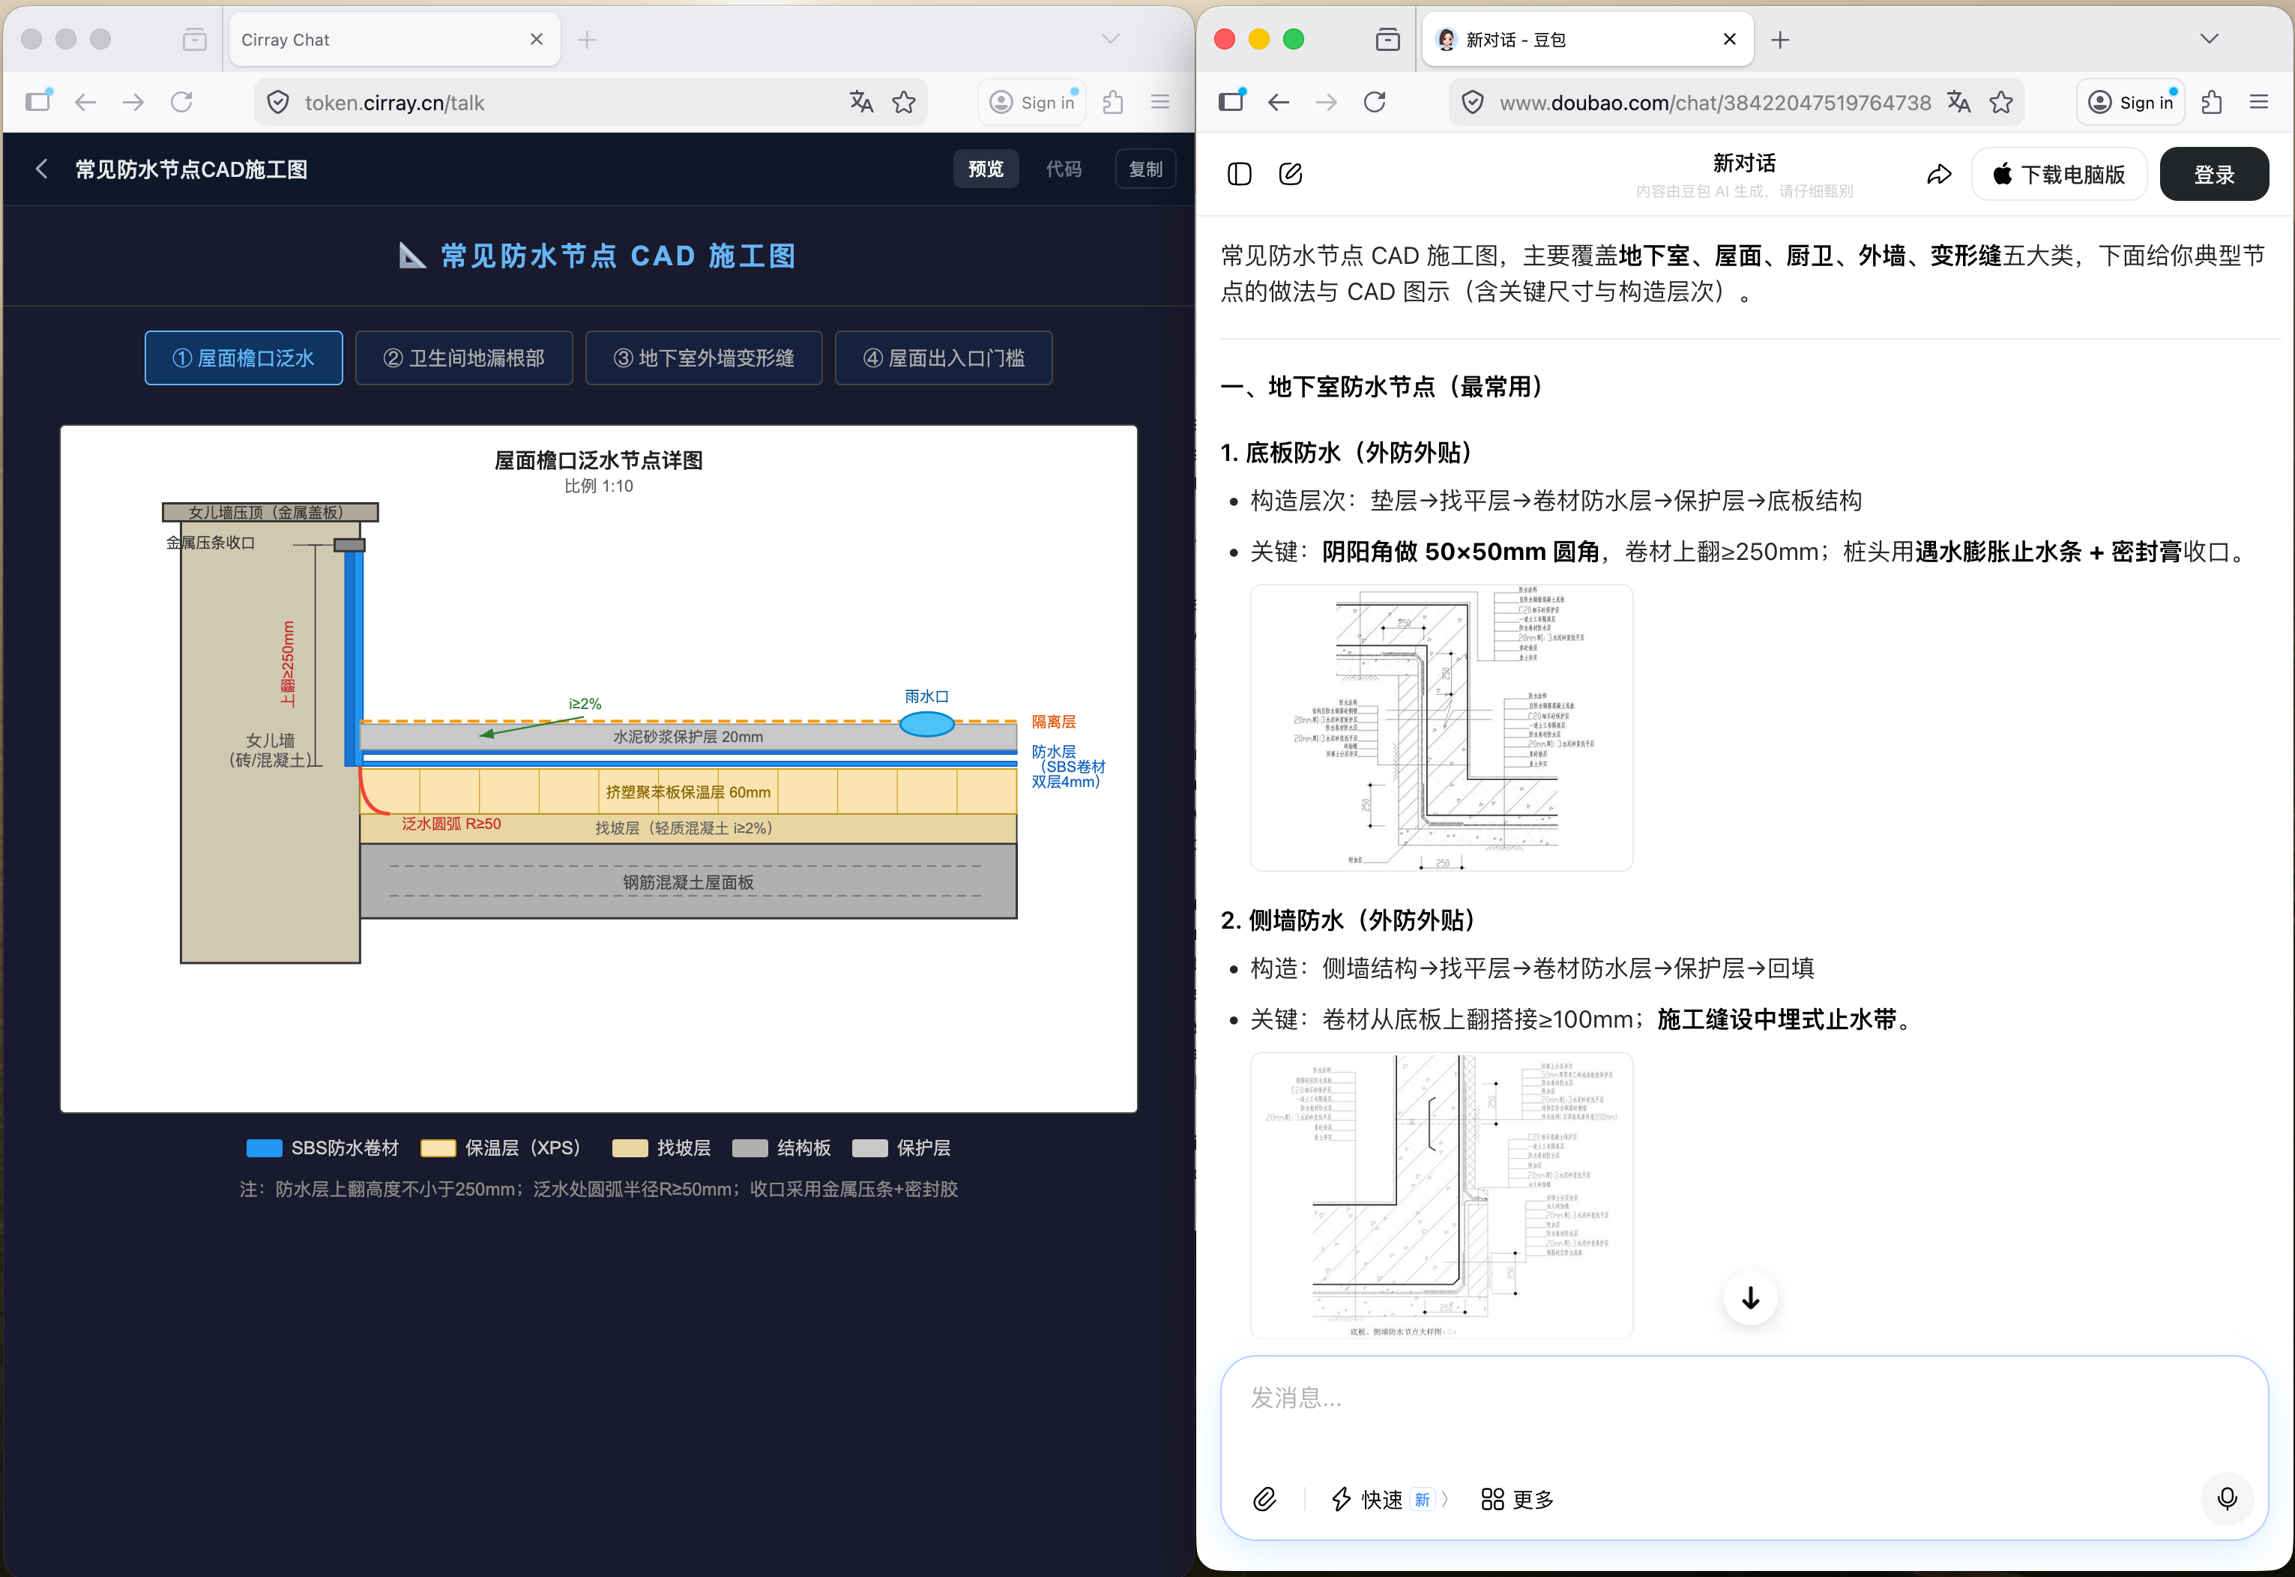Open 底板防水 CAD drawing thumbnail
Screen dimensions: 2295x1577
click(1441, 727)
